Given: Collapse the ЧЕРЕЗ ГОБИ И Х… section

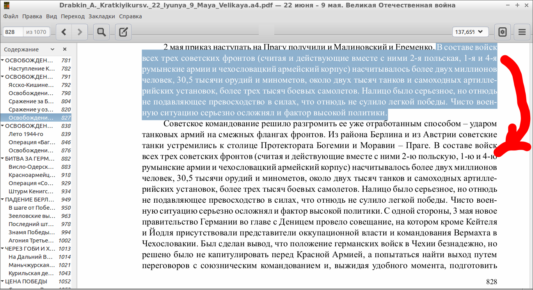Looking at the screenshot, I should (3, 249).
